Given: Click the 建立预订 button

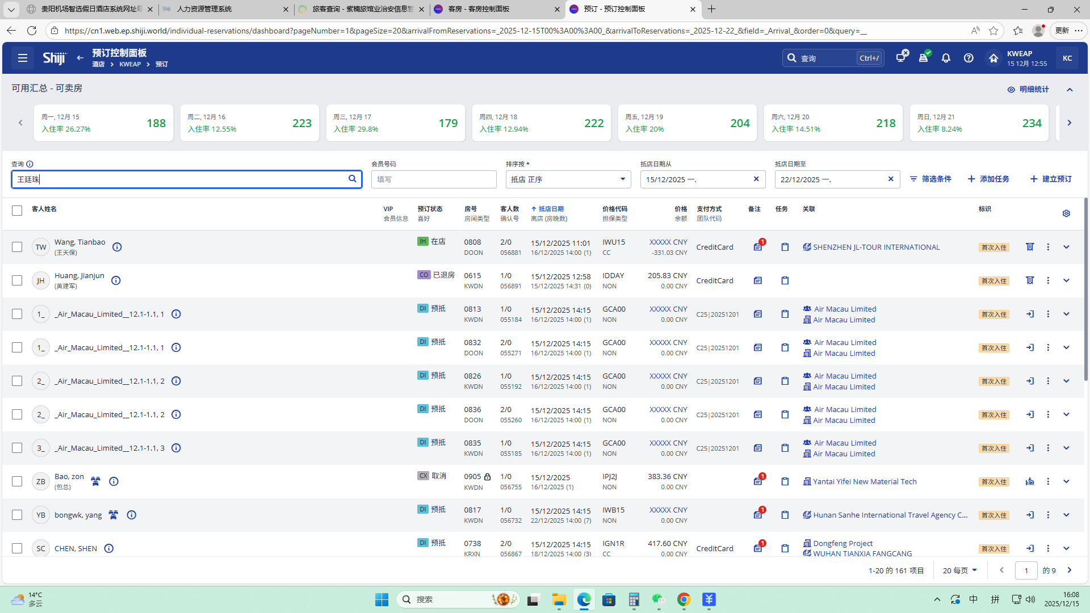Looking at the screenshot, I should [x=1051, y=179].
